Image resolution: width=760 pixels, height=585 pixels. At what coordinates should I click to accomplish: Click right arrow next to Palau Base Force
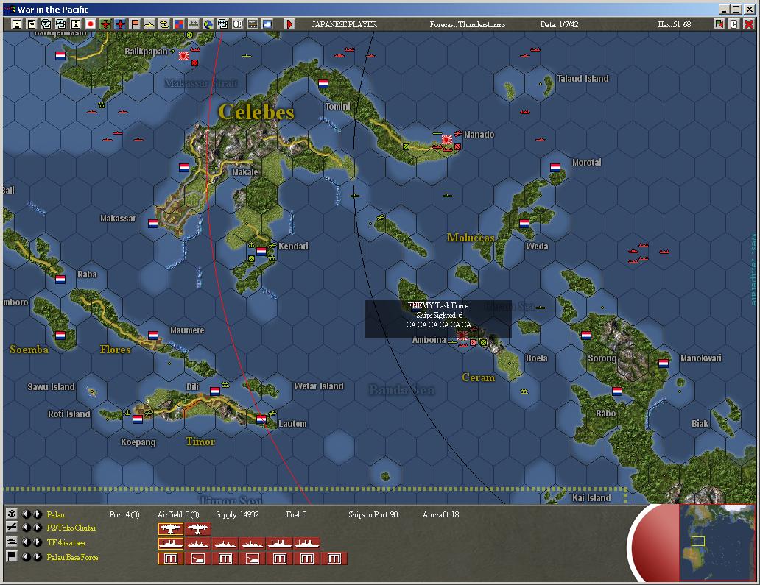pos(37,557)
